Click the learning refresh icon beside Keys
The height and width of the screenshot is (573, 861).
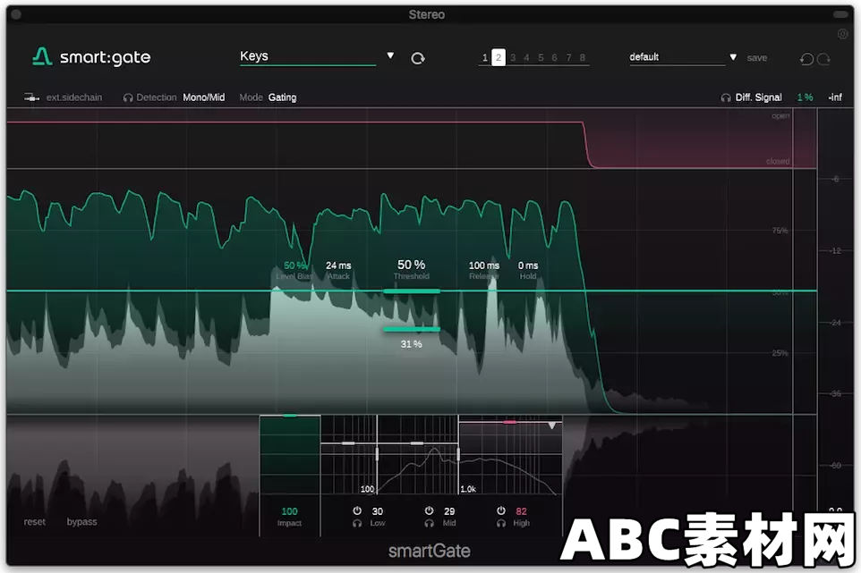point(418,55)
